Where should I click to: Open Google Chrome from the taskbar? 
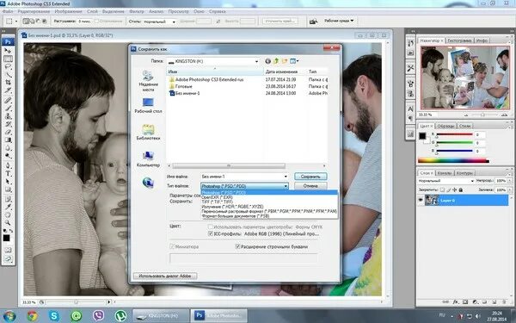pos(33,316)
